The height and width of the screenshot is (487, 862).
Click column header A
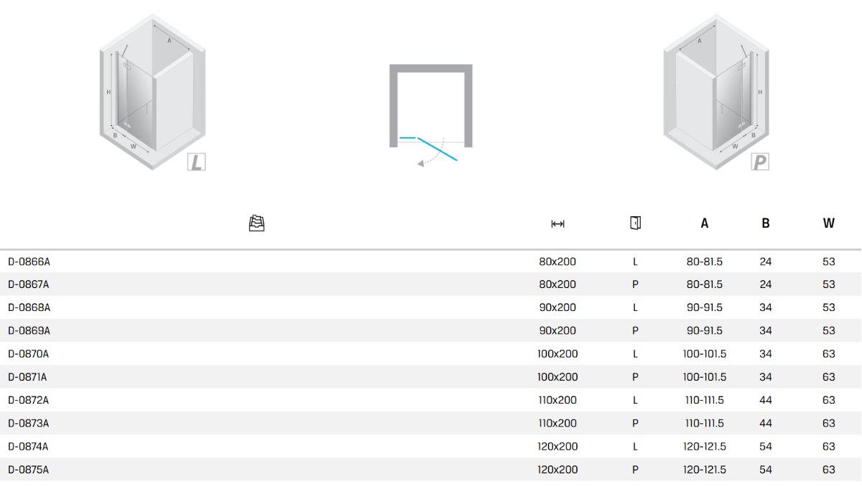(705, 223)
